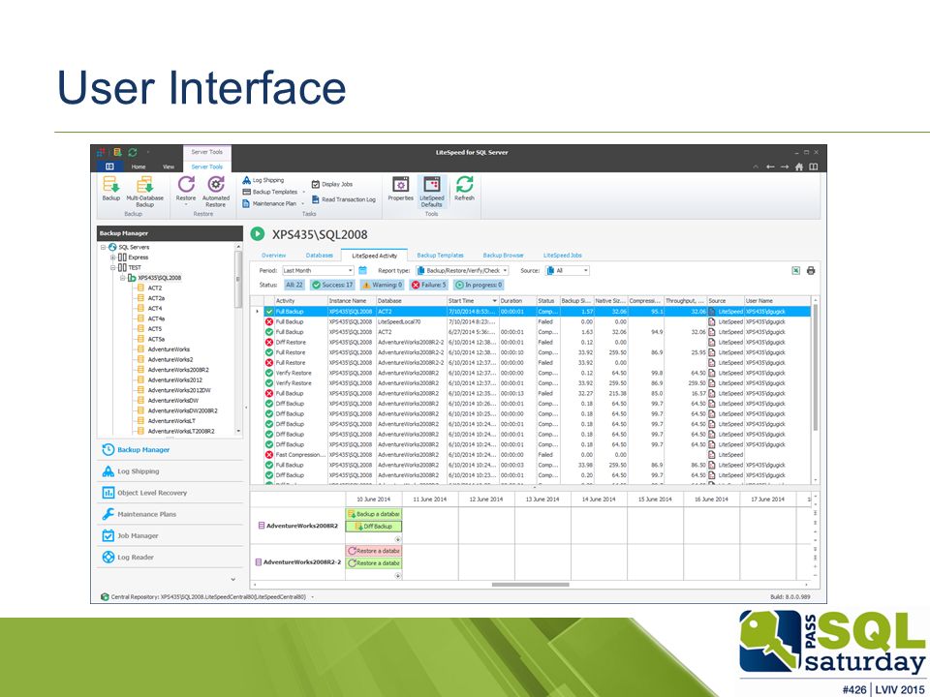
Task: Click the timeline horizontal scrollbar
Action: pyautogui.click(x=531, y=585)
